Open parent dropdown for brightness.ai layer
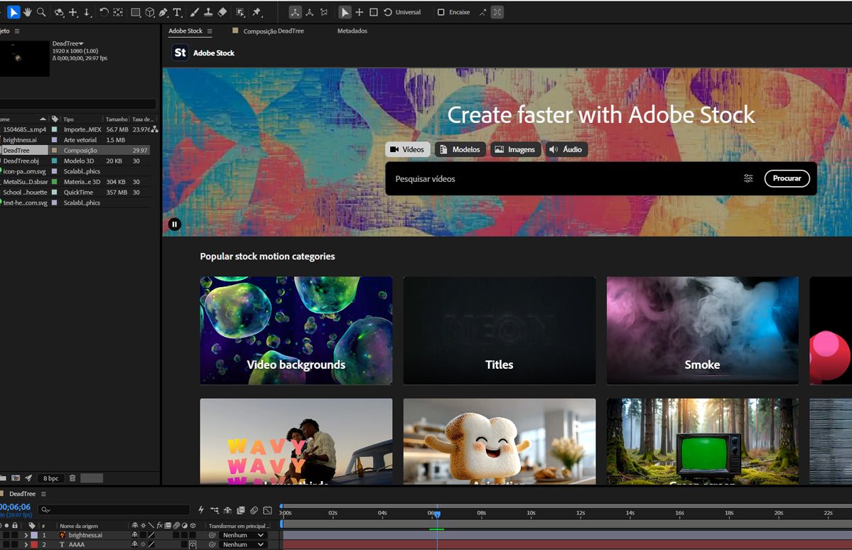This screenshot has width=852, height=550. coord(243,535)
